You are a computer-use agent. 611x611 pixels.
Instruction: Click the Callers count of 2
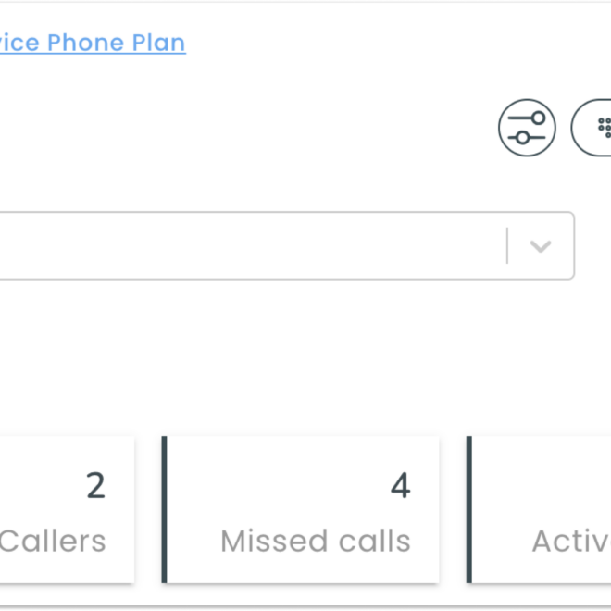95,486
